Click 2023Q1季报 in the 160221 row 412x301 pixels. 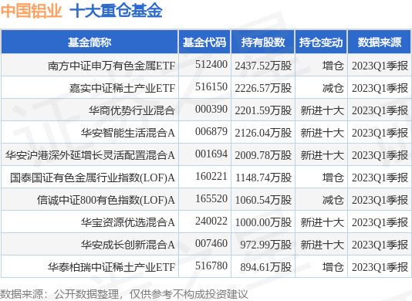(x=380, y=178)
